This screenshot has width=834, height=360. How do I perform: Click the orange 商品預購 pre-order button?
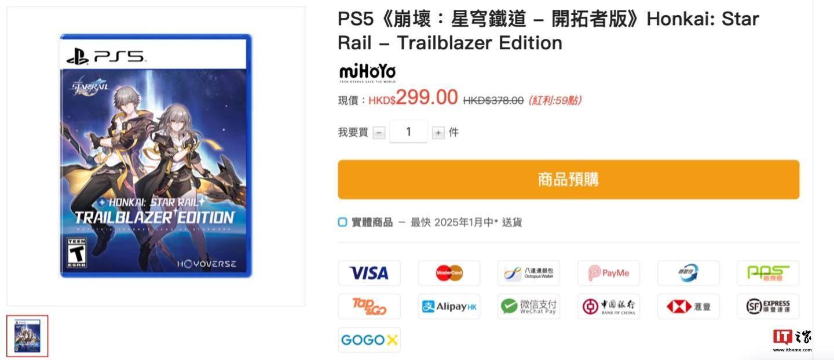tap(569, 180)
